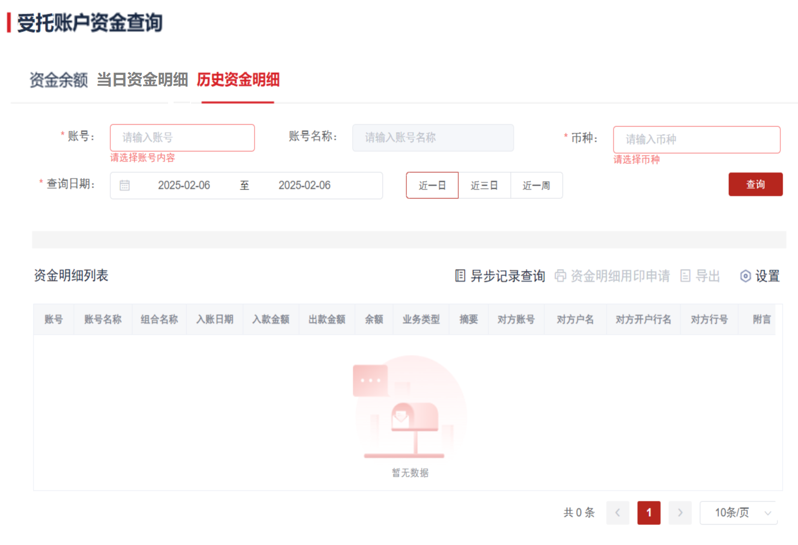Click the printer icon for 资金明细用印申请
Screen dimensions: 798x545
(x=560, y=276)
